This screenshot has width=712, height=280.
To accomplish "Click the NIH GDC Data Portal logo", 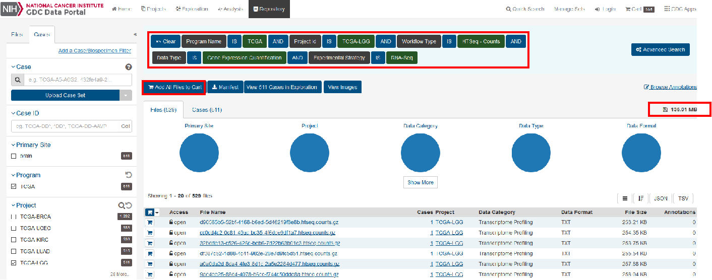I will (x=53, y=9).
